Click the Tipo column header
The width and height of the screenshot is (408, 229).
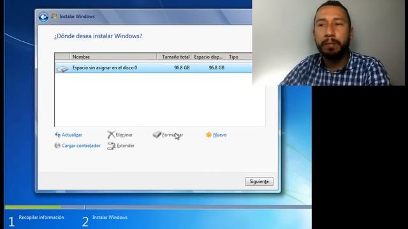[x=239, y=57]
